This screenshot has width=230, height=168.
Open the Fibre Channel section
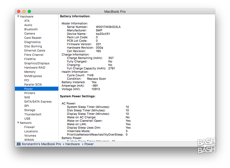[x=34, y=55]
